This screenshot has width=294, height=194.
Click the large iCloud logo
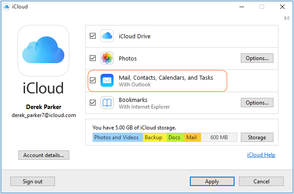[x=43, y=50]
